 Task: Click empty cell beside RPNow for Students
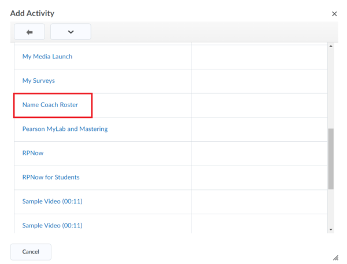[259, 177]
